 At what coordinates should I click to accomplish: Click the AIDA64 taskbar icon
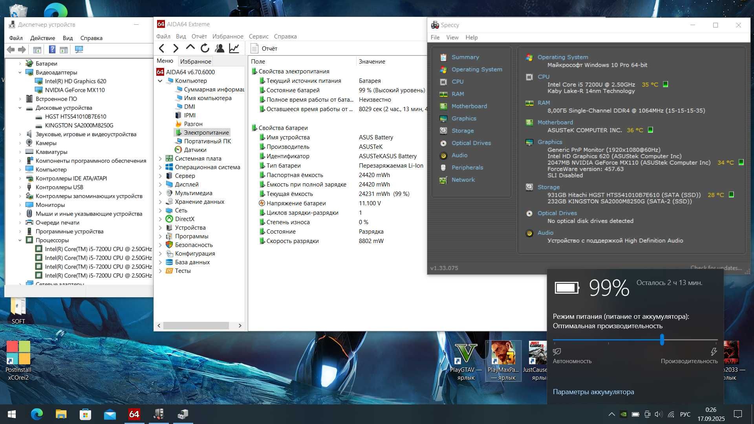coord(134,414)
